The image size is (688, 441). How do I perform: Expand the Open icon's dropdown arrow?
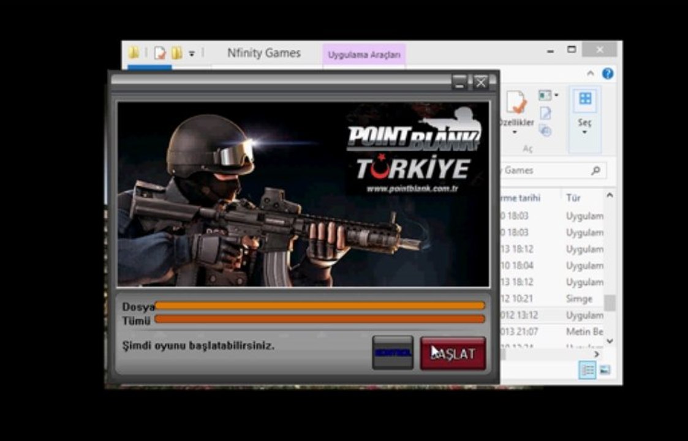coord(557,95)
